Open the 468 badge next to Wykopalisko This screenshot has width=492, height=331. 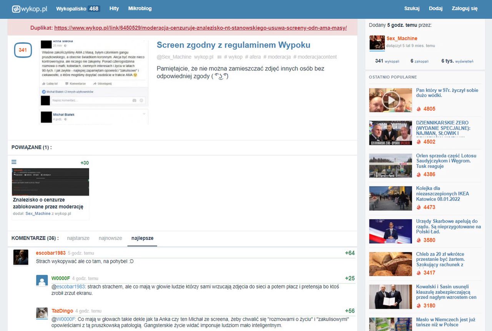click(x=94, y=8)
